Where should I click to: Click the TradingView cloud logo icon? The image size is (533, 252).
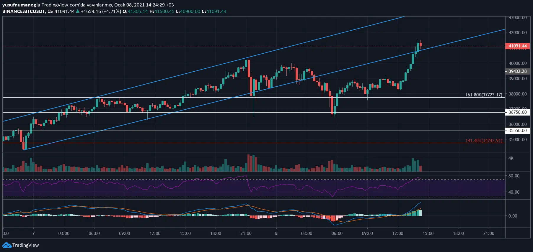pyautogui.click(x=7, y=245)
